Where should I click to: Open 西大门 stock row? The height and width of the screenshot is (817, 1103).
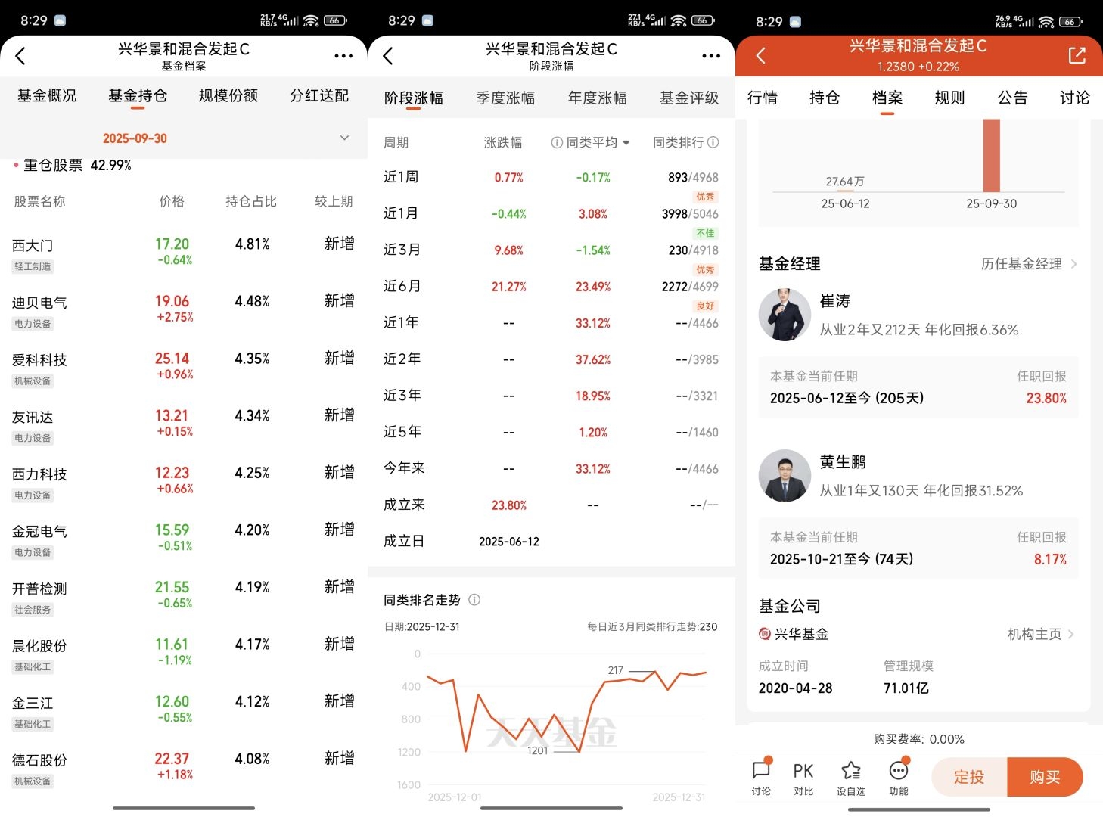184,255
